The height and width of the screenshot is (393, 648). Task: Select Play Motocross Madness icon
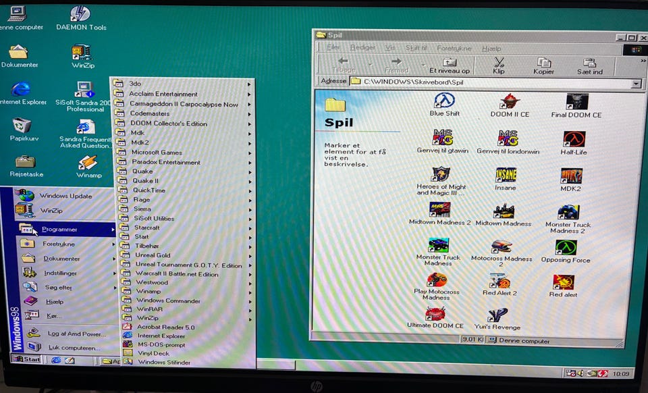coord(437,286)
